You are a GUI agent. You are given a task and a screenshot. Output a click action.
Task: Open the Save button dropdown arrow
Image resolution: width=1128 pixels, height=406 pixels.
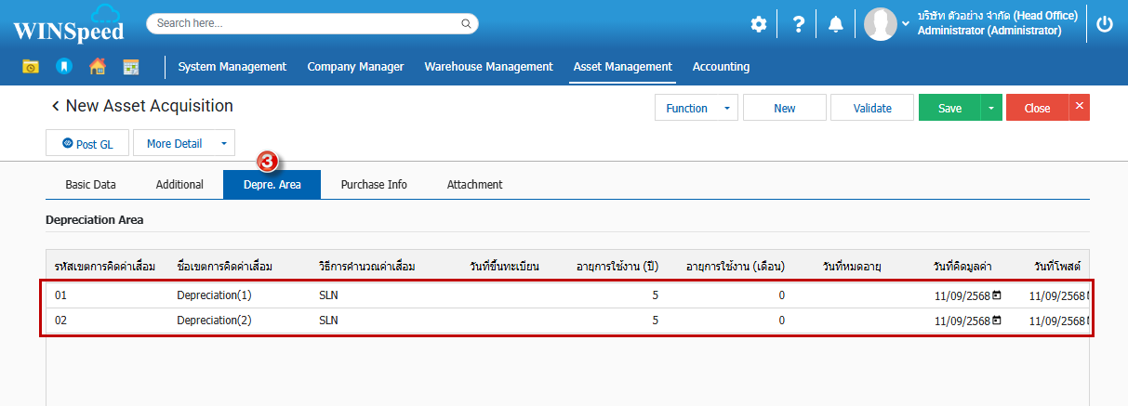[x=991, y=109]
